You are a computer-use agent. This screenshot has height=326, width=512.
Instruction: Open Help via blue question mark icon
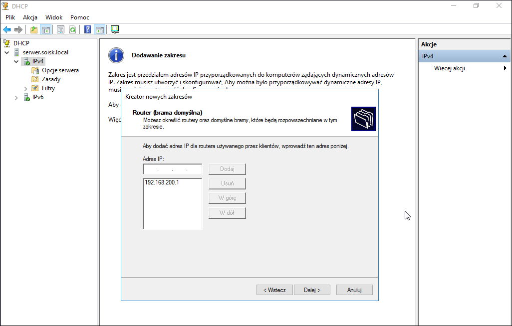click(x=87, y=30)
